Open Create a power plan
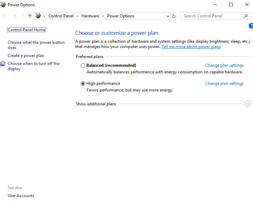Screen dimensions: 253x202 point(26,56)
